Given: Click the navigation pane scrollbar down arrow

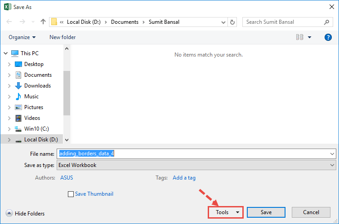Looking at the screenshot, I should click(x=67, y=140).
